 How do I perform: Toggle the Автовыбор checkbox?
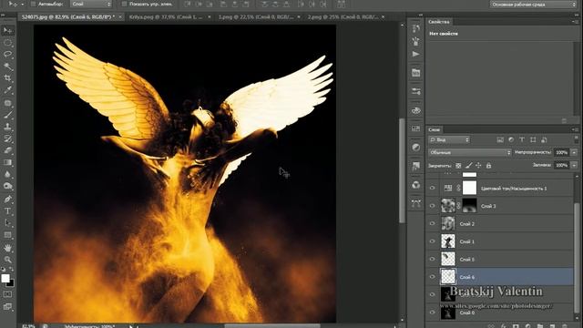pyautogui.click(x=33, y=4)
